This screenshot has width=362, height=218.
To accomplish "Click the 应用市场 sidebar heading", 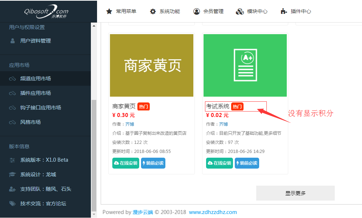I will 19,65.
